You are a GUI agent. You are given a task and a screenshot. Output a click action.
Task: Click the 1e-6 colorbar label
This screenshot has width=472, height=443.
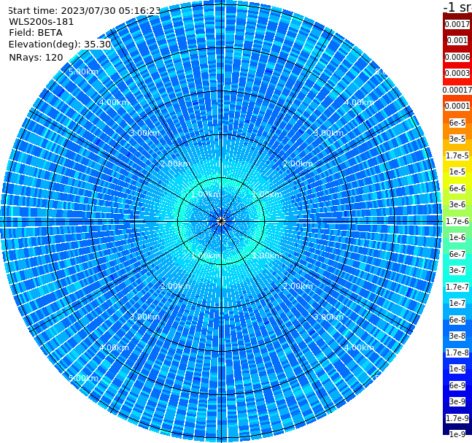457,237
